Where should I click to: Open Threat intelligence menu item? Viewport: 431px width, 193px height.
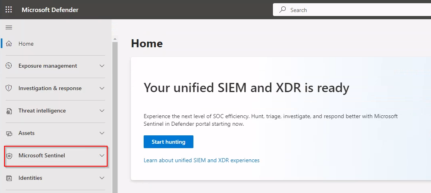point(55,111)
